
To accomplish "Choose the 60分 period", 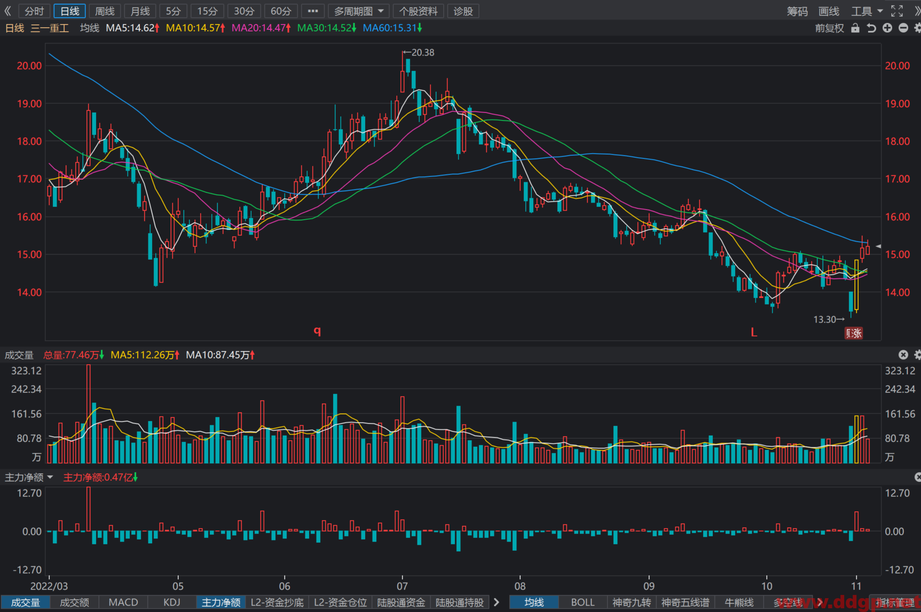I will [281, 11].
